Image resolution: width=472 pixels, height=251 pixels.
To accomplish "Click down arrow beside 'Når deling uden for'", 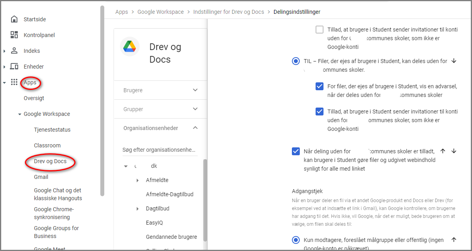I will [x=454, y=151].
